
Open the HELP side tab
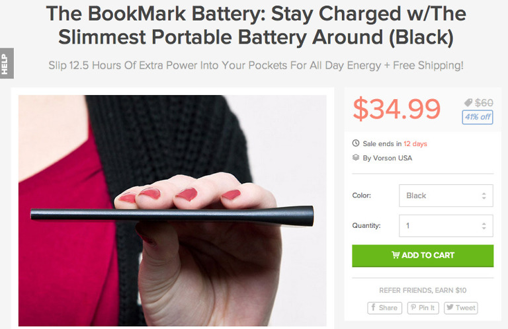pyautogui.click(x=7, y=63)
